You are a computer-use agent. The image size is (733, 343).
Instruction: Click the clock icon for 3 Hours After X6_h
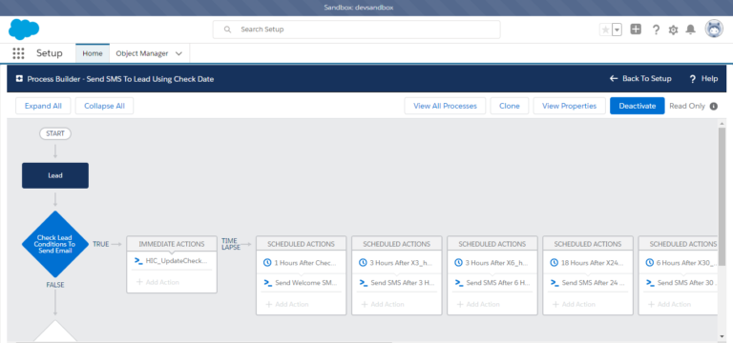[x=458, y=263]
